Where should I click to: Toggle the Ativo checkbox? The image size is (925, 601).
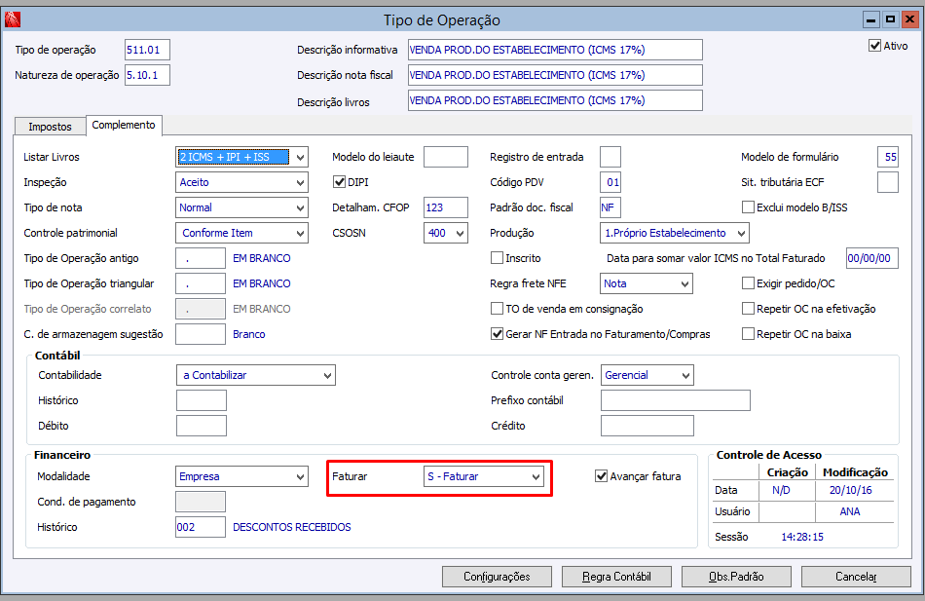pos(874,46)
